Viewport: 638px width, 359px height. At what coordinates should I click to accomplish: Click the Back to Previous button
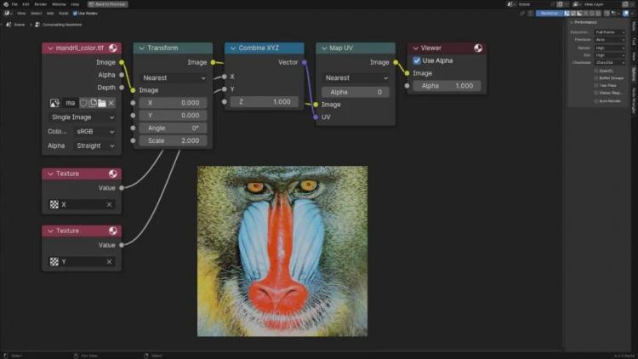(x=108, y=4)
